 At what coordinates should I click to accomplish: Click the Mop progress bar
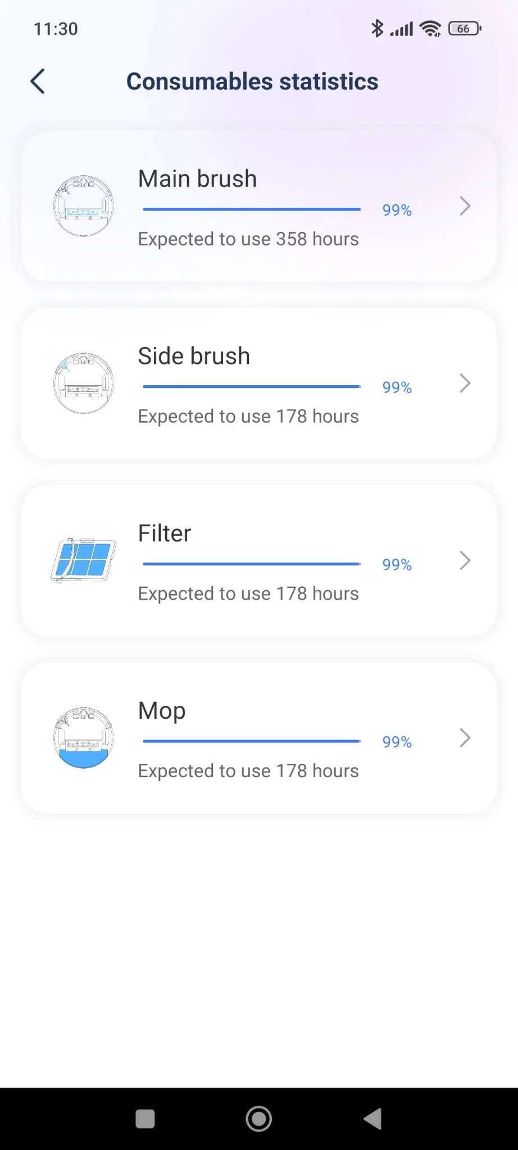tap(252, 741)
